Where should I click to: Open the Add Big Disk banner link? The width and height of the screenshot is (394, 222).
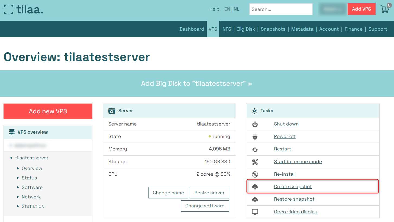pos(197,83)
